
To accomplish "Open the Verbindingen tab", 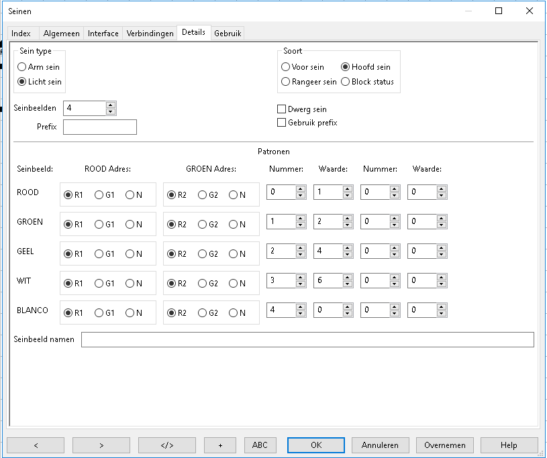I will (x=150, y=34).
